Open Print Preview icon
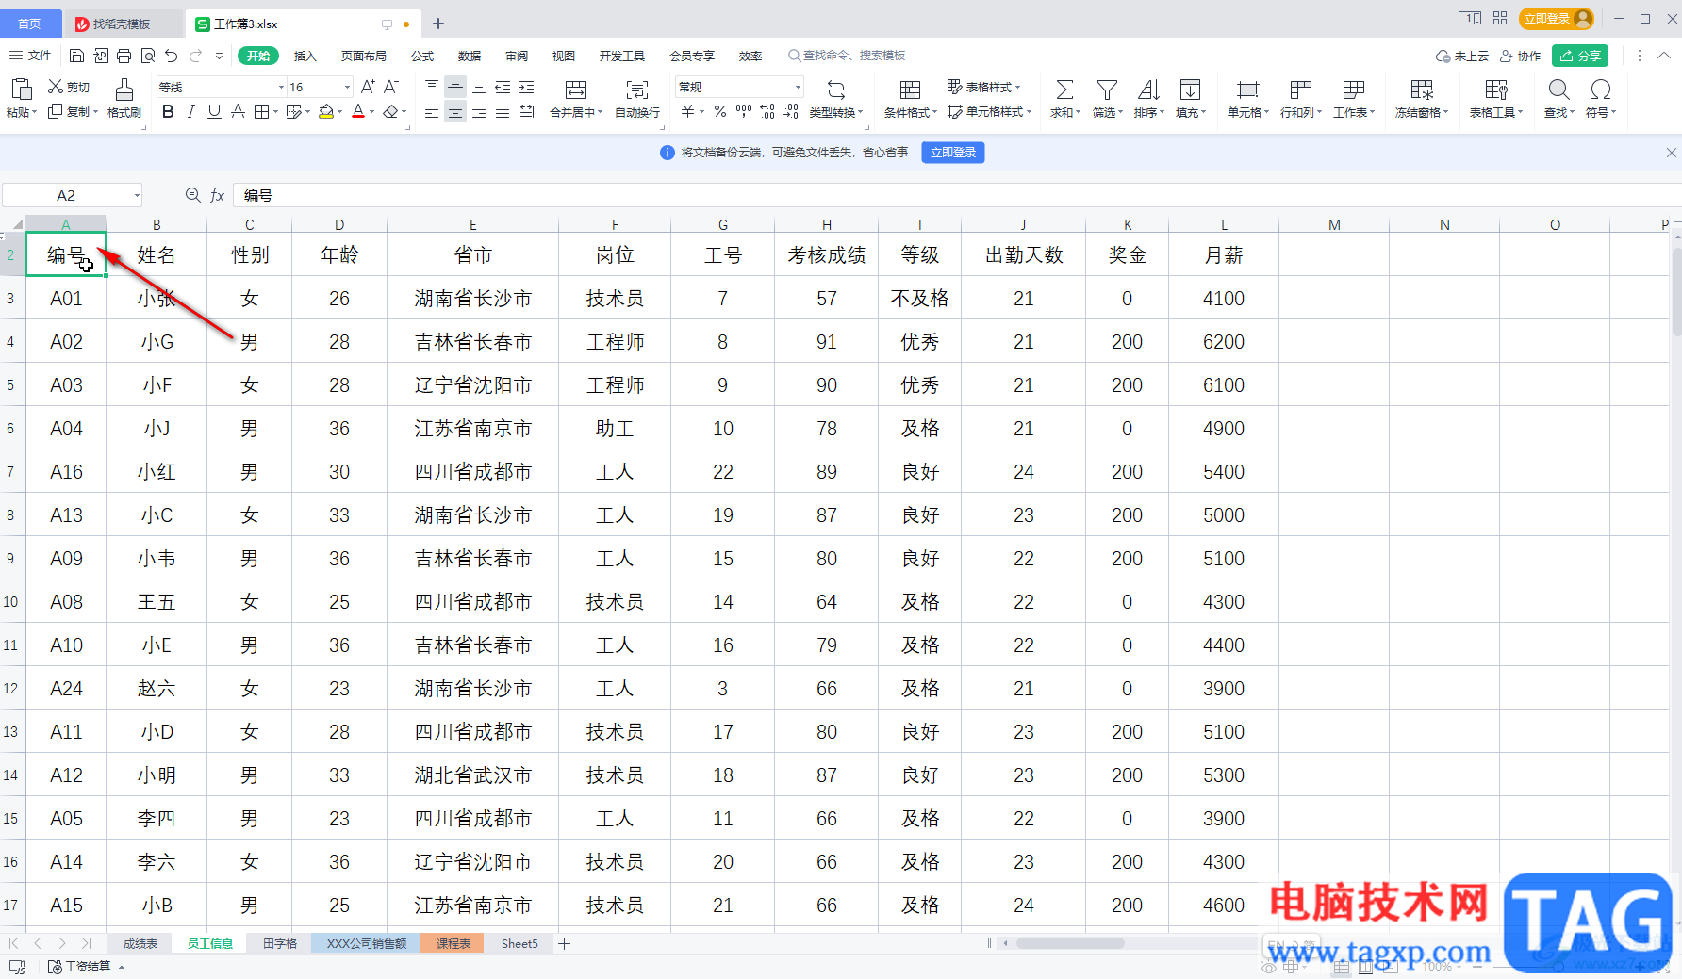Viewport: 1682px width, 979px height. 148,56
